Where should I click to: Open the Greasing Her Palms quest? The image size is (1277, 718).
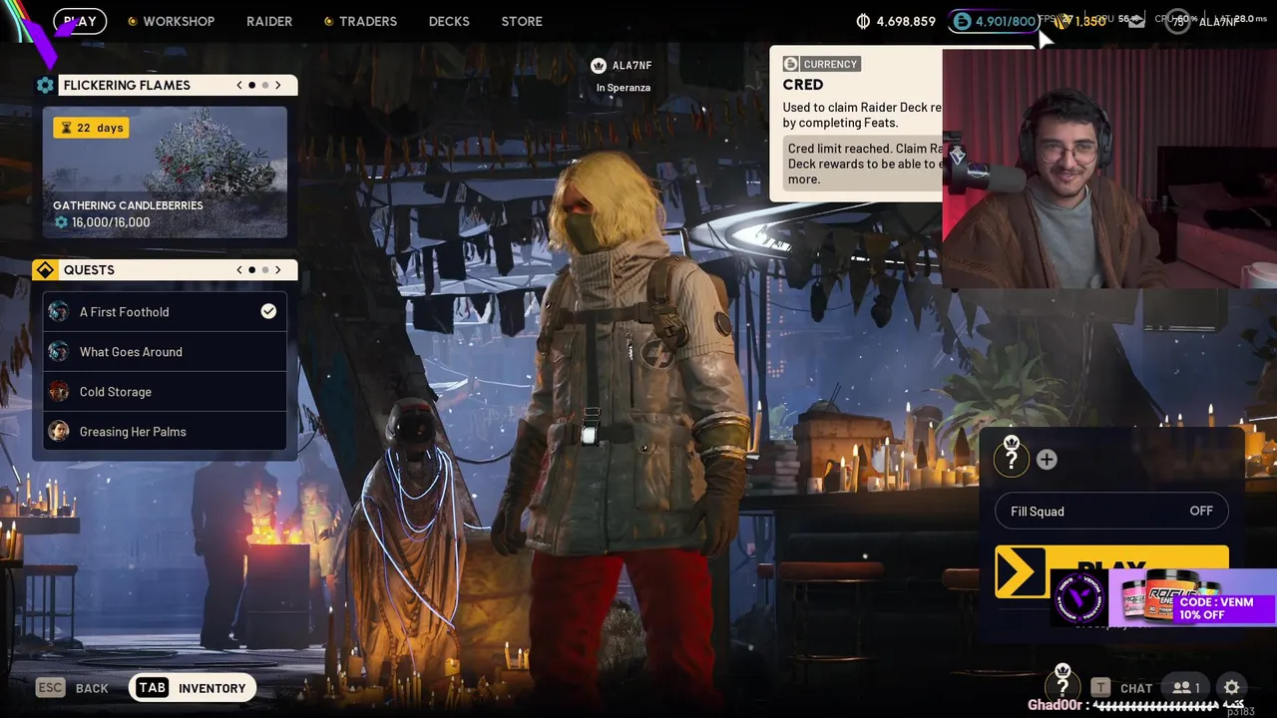coord(165,432)
